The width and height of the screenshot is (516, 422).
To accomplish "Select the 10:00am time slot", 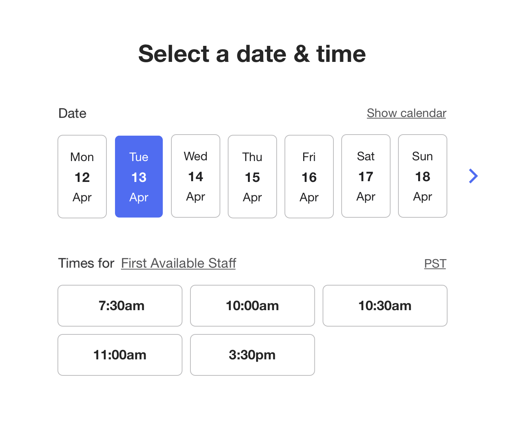I will pyautogui.click(x=252, y=306).
